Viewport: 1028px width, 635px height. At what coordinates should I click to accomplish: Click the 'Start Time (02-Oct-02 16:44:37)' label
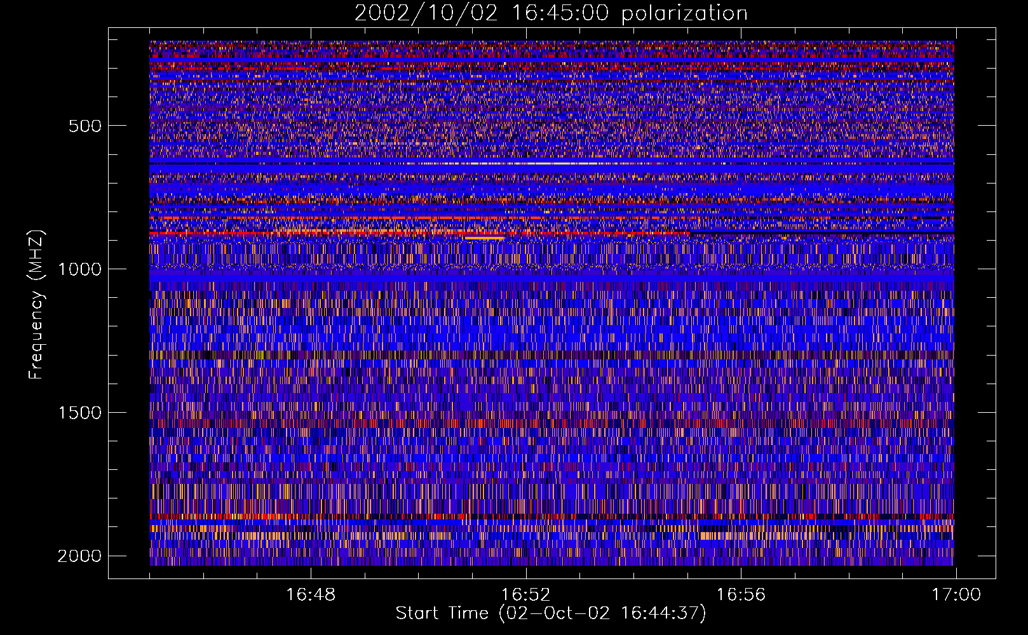click(551, 613)
